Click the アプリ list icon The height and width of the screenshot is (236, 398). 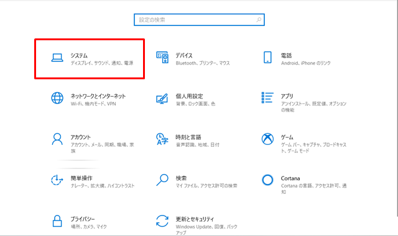[x=267, y=98]
